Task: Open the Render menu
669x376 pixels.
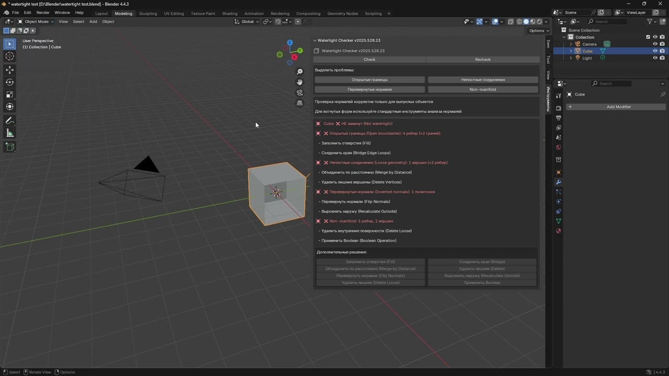Action: [43, 13]
